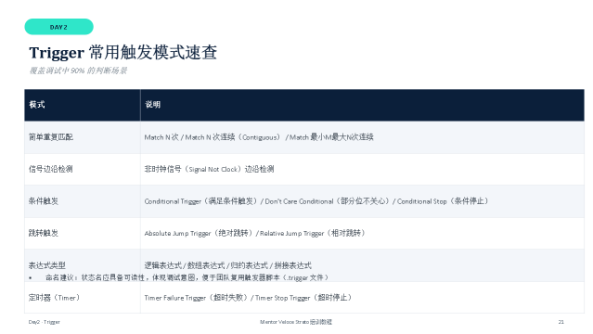Click the '逻辑表达式 / 数组表达式' description cell
Screen dimensions: 593x334
[362, 265]
